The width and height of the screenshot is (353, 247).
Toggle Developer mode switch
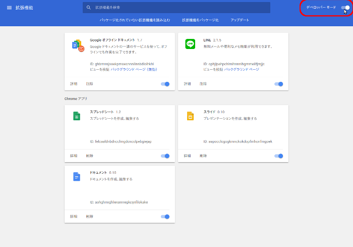tap(345, 8)
